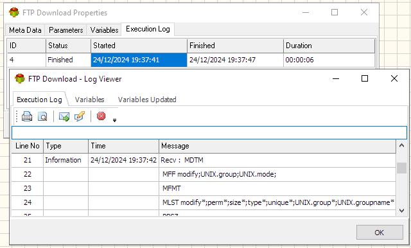411x248 pixels.
Task: Click Information type cell on line 21
Action: point(66,160)
